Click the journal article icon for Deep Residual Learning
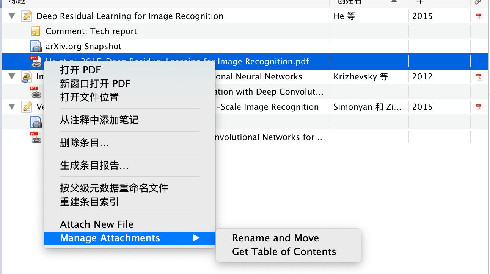This screenshot has height=274, width=490. (27, 16)
